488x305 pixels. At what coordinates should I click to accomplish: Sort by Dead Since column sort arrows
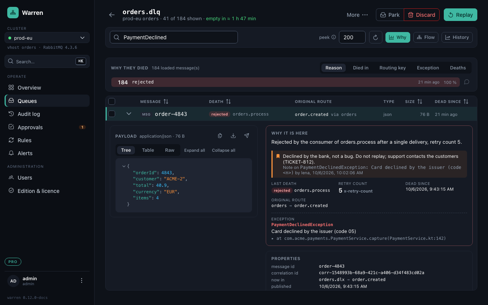pos(466,101)
